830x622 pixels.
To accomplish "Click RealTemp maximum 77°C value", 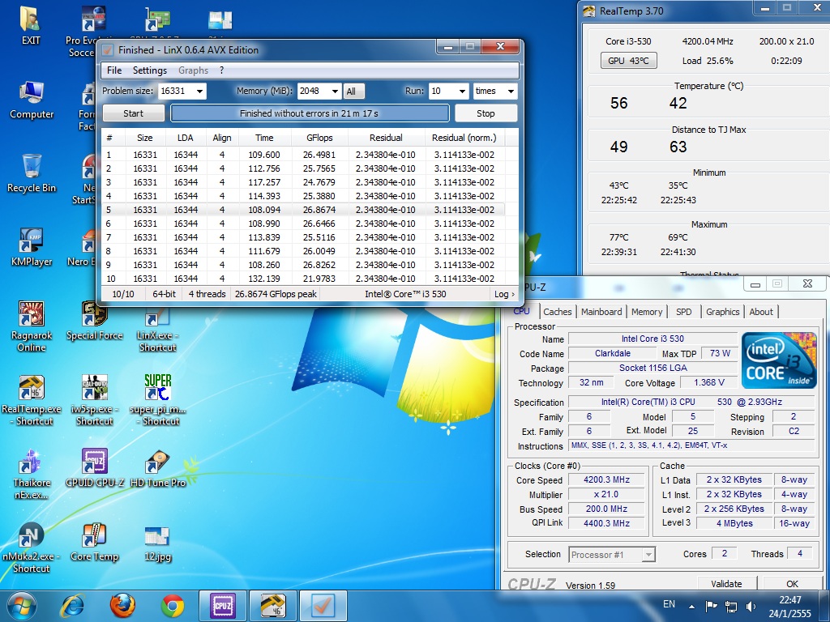I will 618,237.
